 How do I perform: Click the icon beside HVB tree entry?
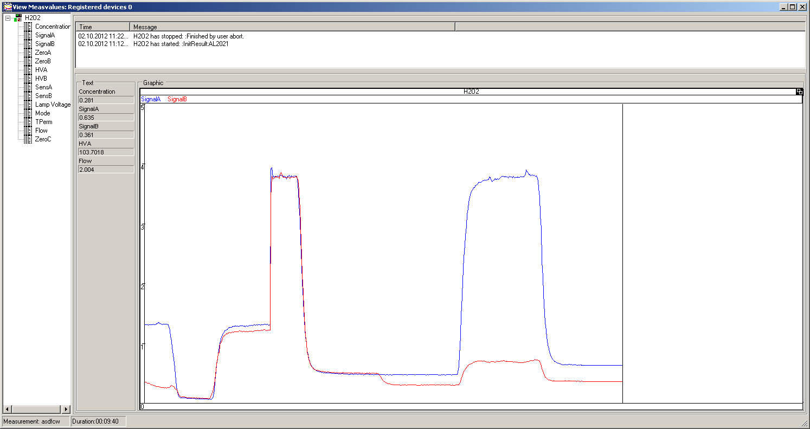(28, 79)
